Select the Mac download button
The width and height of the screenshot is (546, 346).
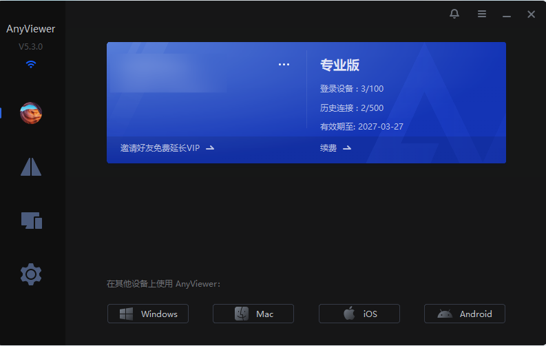[x=253, y=314]
